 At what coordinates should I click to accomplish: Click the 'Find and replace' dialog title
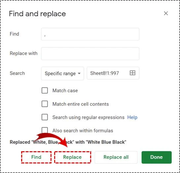37,14
